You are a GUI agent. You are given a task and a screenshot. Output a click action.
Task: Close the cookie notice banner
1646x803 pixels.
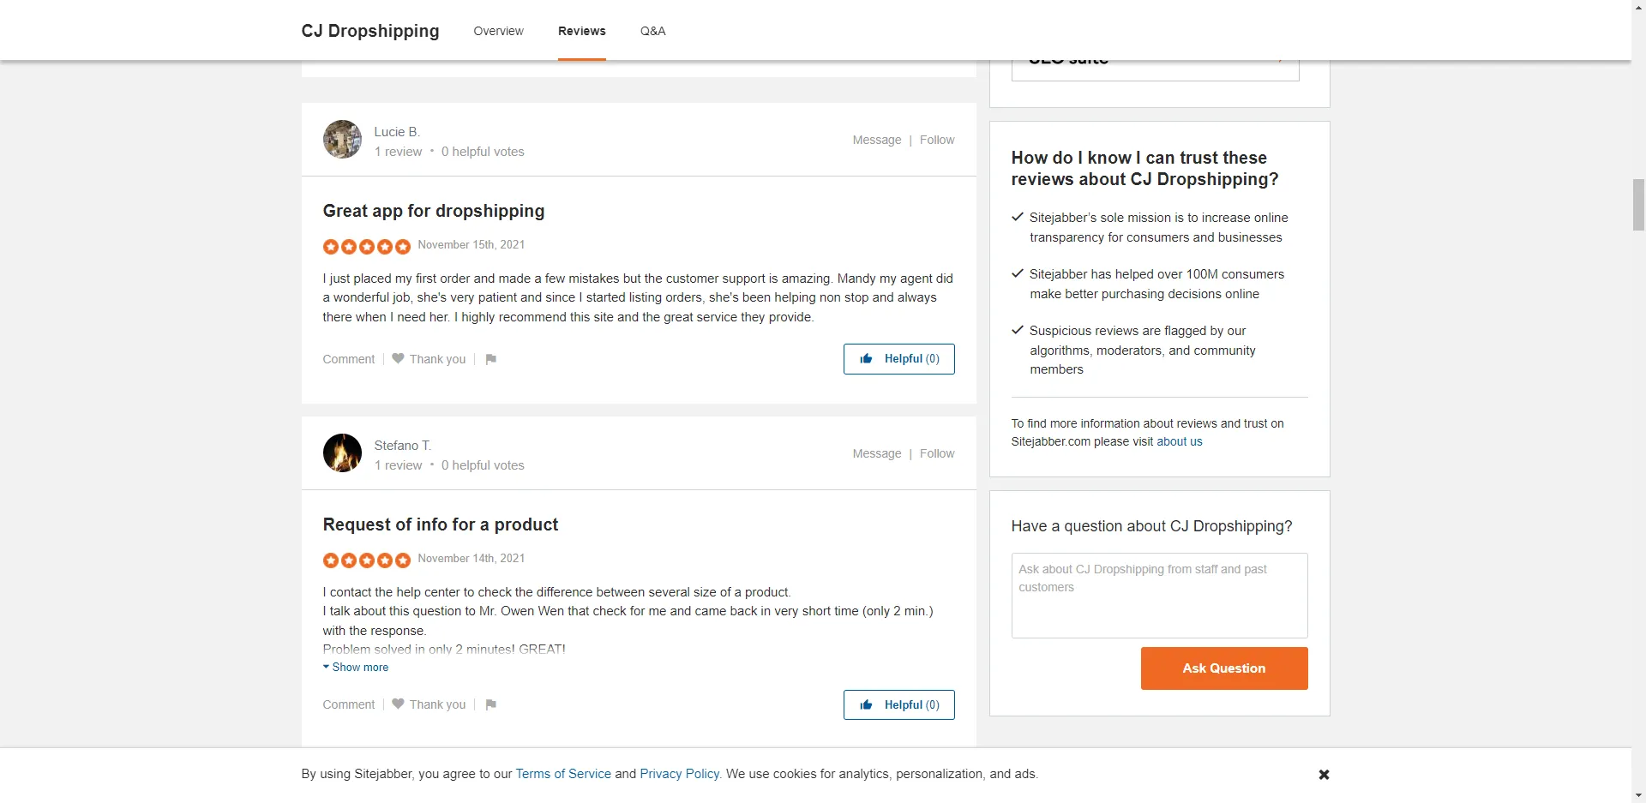click(1324, 775)
